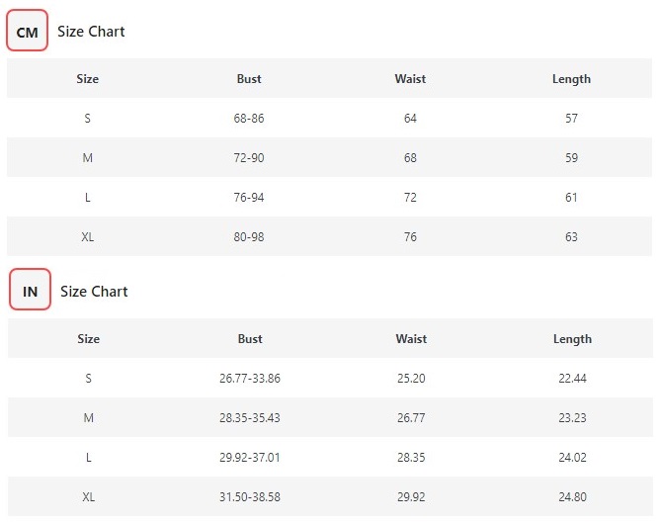Click the Bust header in IN chart
Image resolution: width=660 pixels, height=524 pixels.
(x=250, y=339)
